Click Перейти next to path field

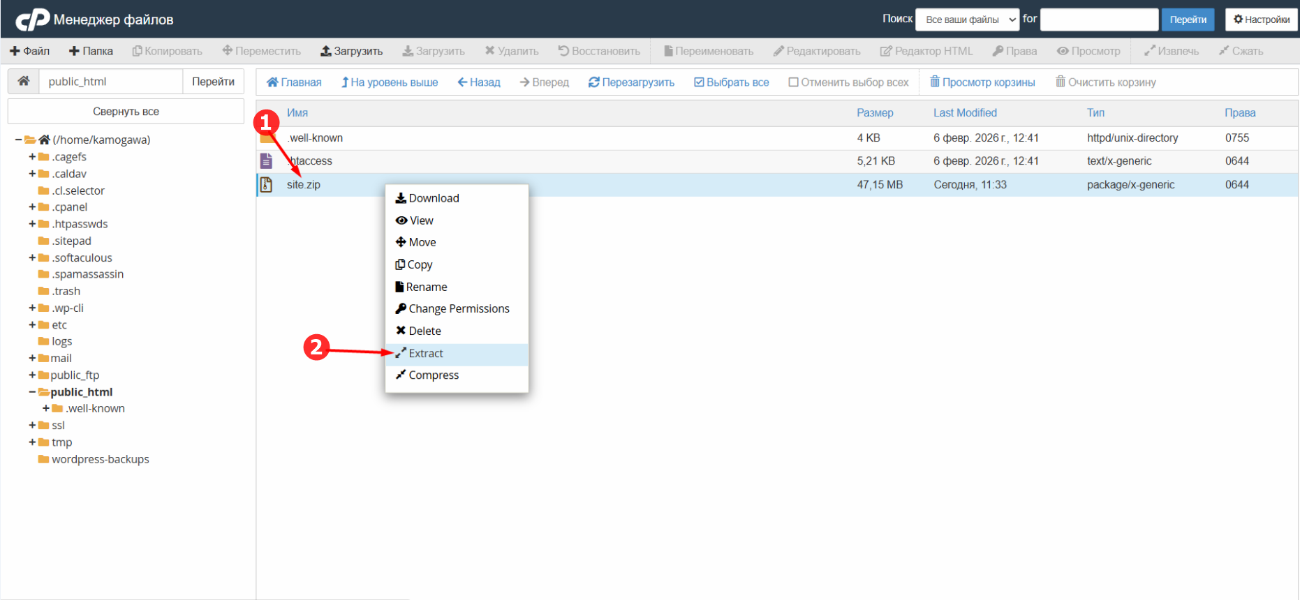pyautogui.click(x=213, y=82)
